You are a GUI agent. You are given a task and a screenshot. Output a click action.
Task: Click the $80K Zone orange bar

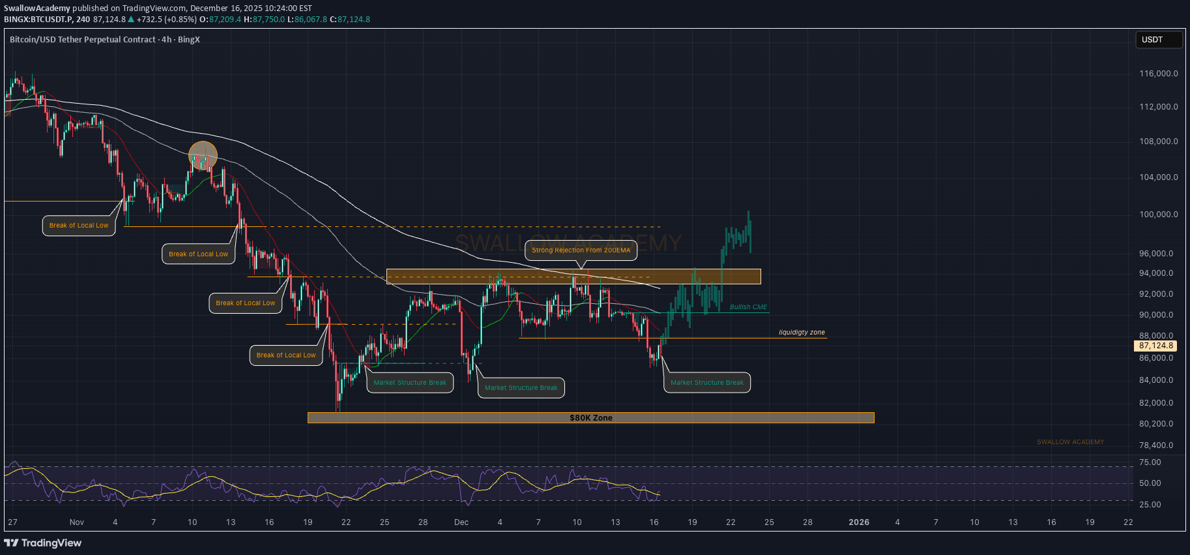click(590, 418)
